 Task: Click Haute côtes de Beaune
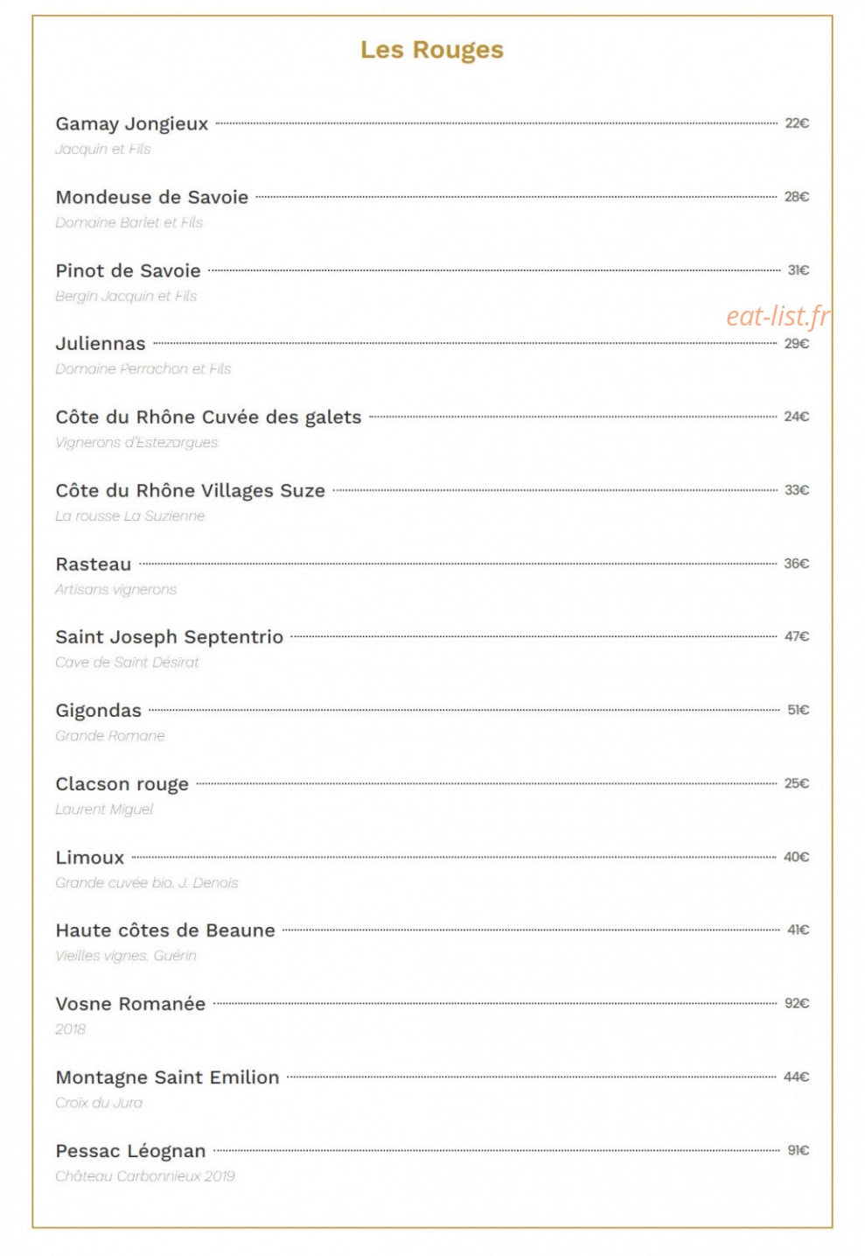[165, 930]
